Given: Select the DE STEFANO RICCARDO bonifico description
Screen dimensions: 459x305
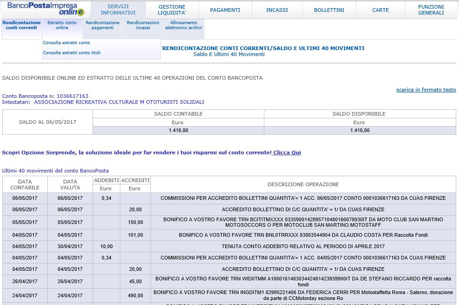Looking at the screenshot, I should (x=303, y=282).
